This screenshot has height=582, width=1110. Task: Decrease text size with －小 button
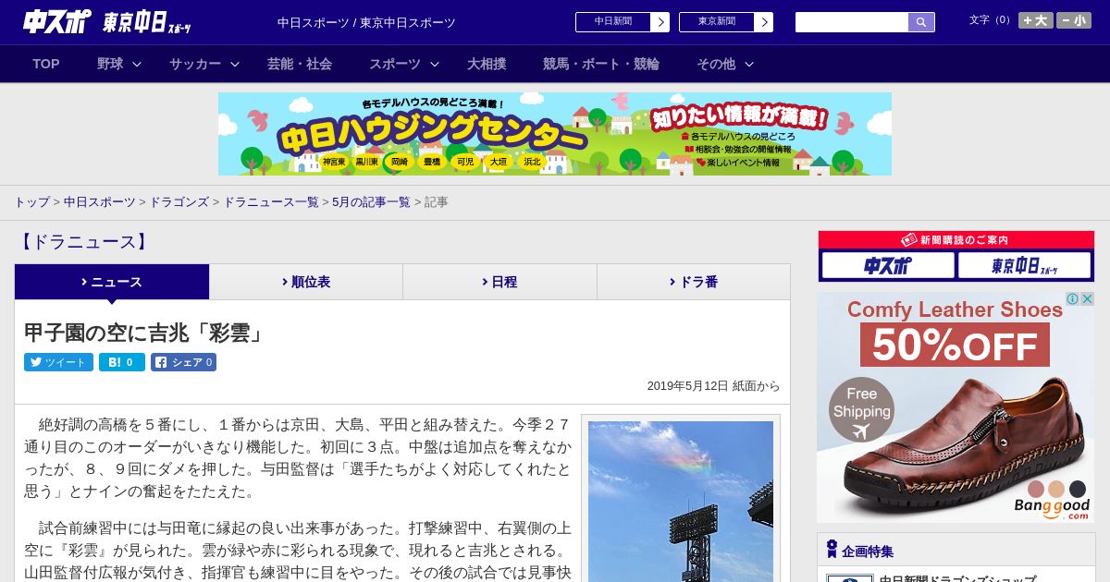click(1074, 20)
